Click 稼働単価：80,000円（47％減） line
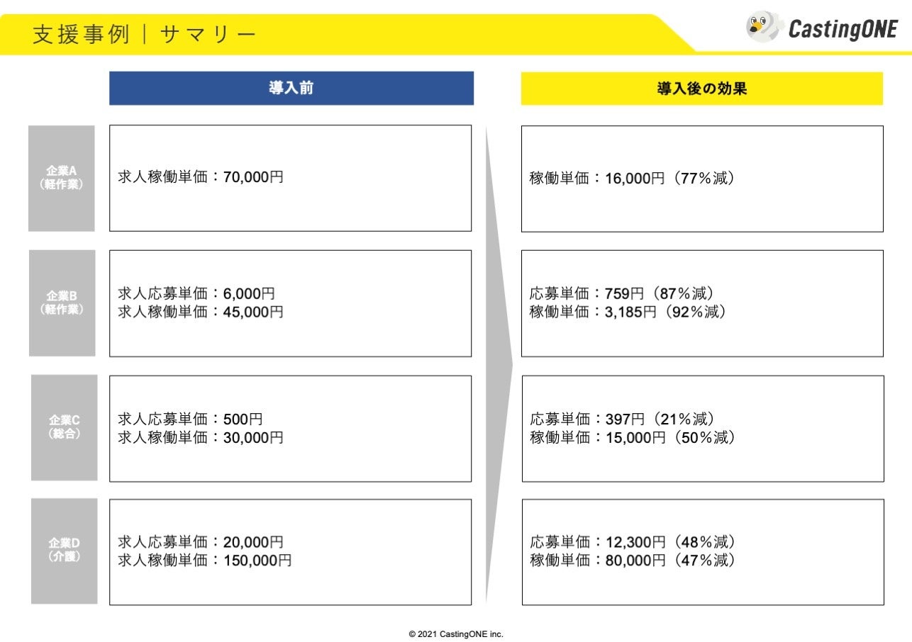The height and width of the screenshot is (642, 912). click(633, 561)
